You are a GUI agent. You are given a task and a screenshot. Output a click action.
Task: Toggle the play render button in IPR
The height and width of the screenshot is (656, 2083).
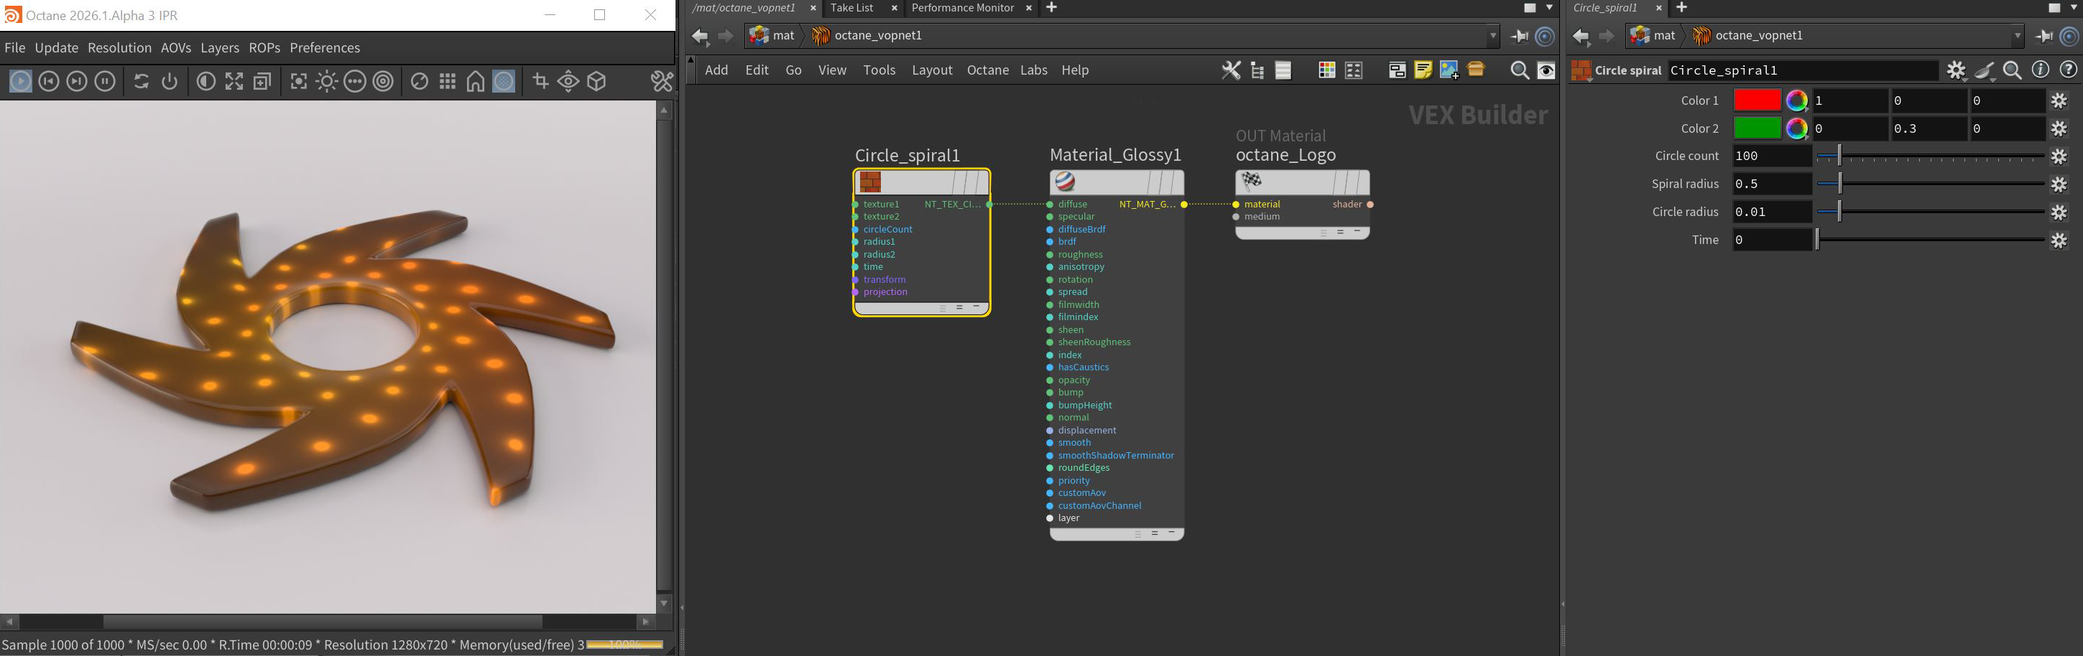20,82
